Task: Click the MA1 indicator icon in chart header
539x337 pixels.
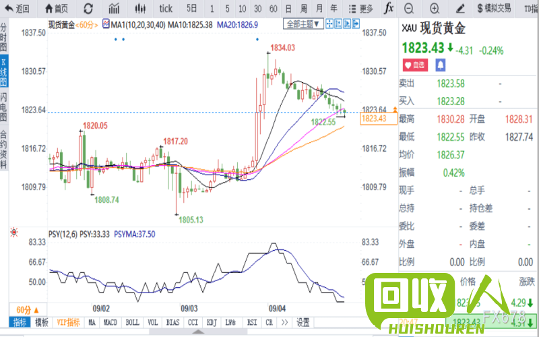Action: pyautogui.click(x=106, y=24)
